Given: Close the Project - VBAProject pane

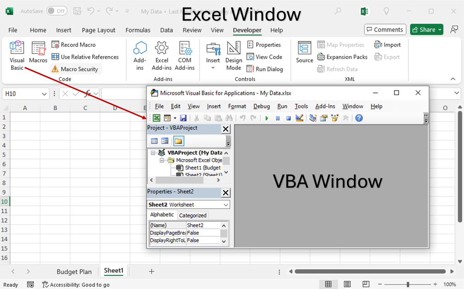Looking at the screenshot, I should (225, 129).
